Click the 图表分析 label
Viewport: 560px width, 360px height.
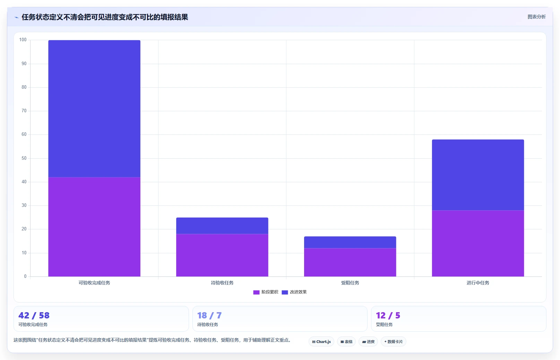(x=536, y=17)
